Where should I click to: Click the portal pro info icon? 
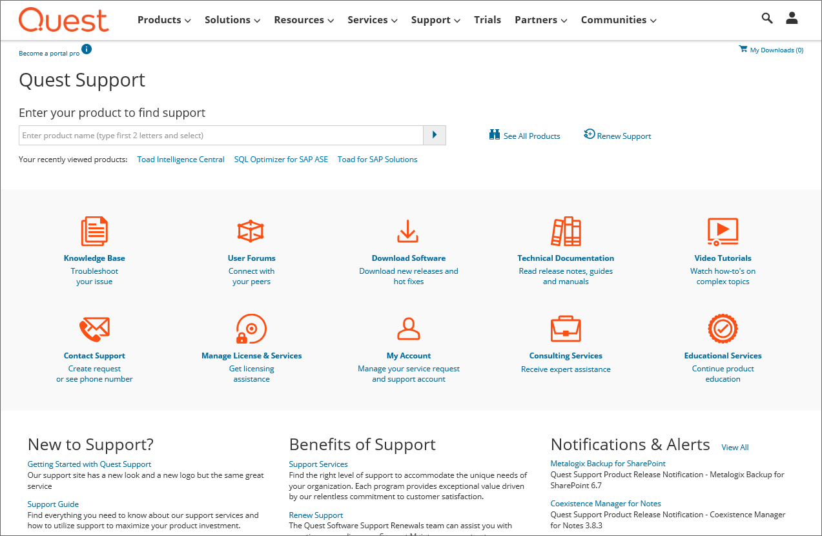(x=87, y=49)
